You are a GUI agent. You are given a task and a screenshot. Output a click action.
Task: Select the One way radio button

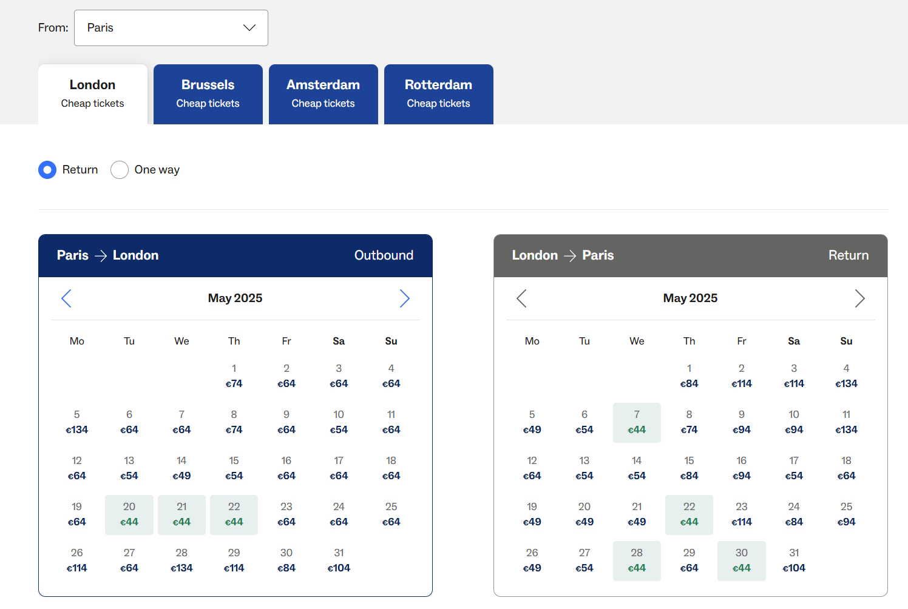[x=120, y=170]
